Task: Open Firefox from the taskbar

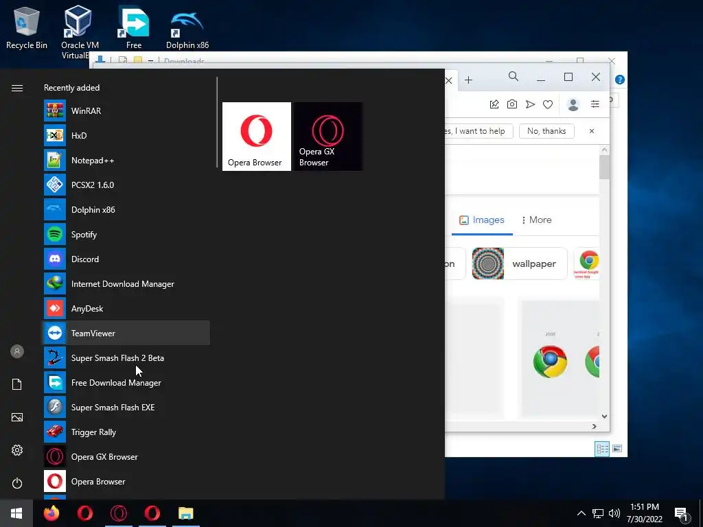Action: [x=51, y=513]
